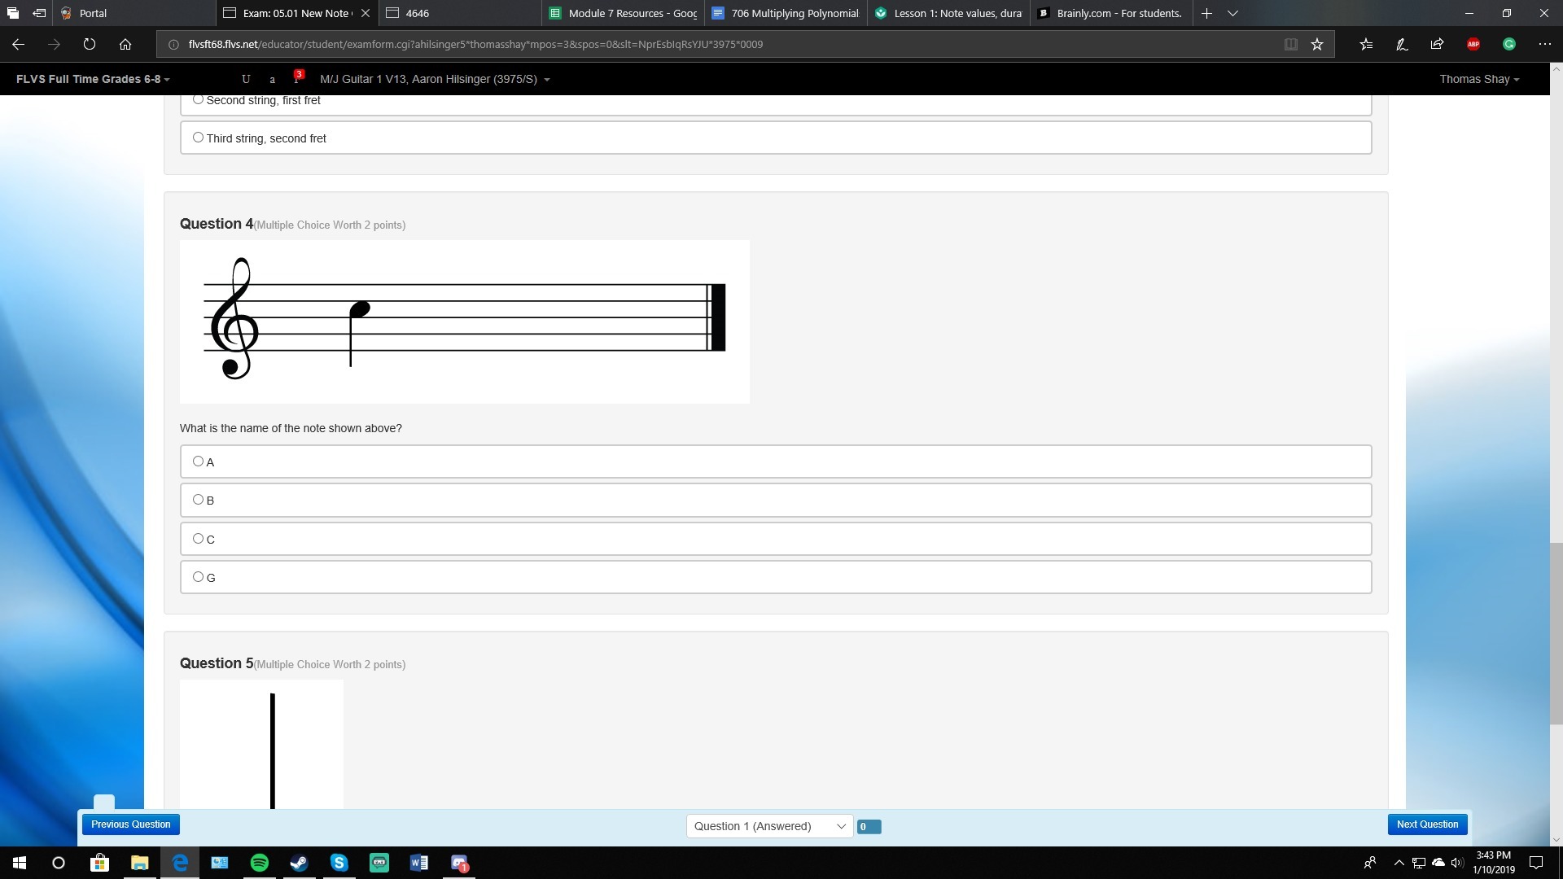The height and width of the screenshot is (879, 1563).
Task: Choose Third string, second fret option
Action: tap(198, 138)
